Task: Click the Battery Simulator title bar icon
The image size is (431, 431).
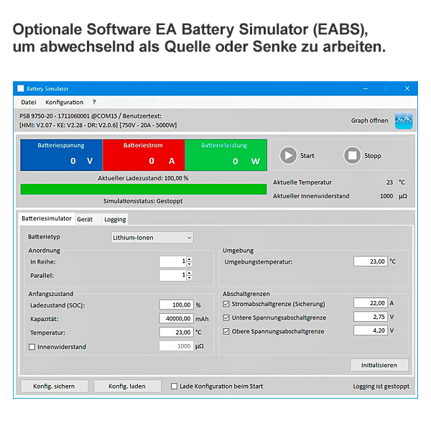Action: click(21, 88)
